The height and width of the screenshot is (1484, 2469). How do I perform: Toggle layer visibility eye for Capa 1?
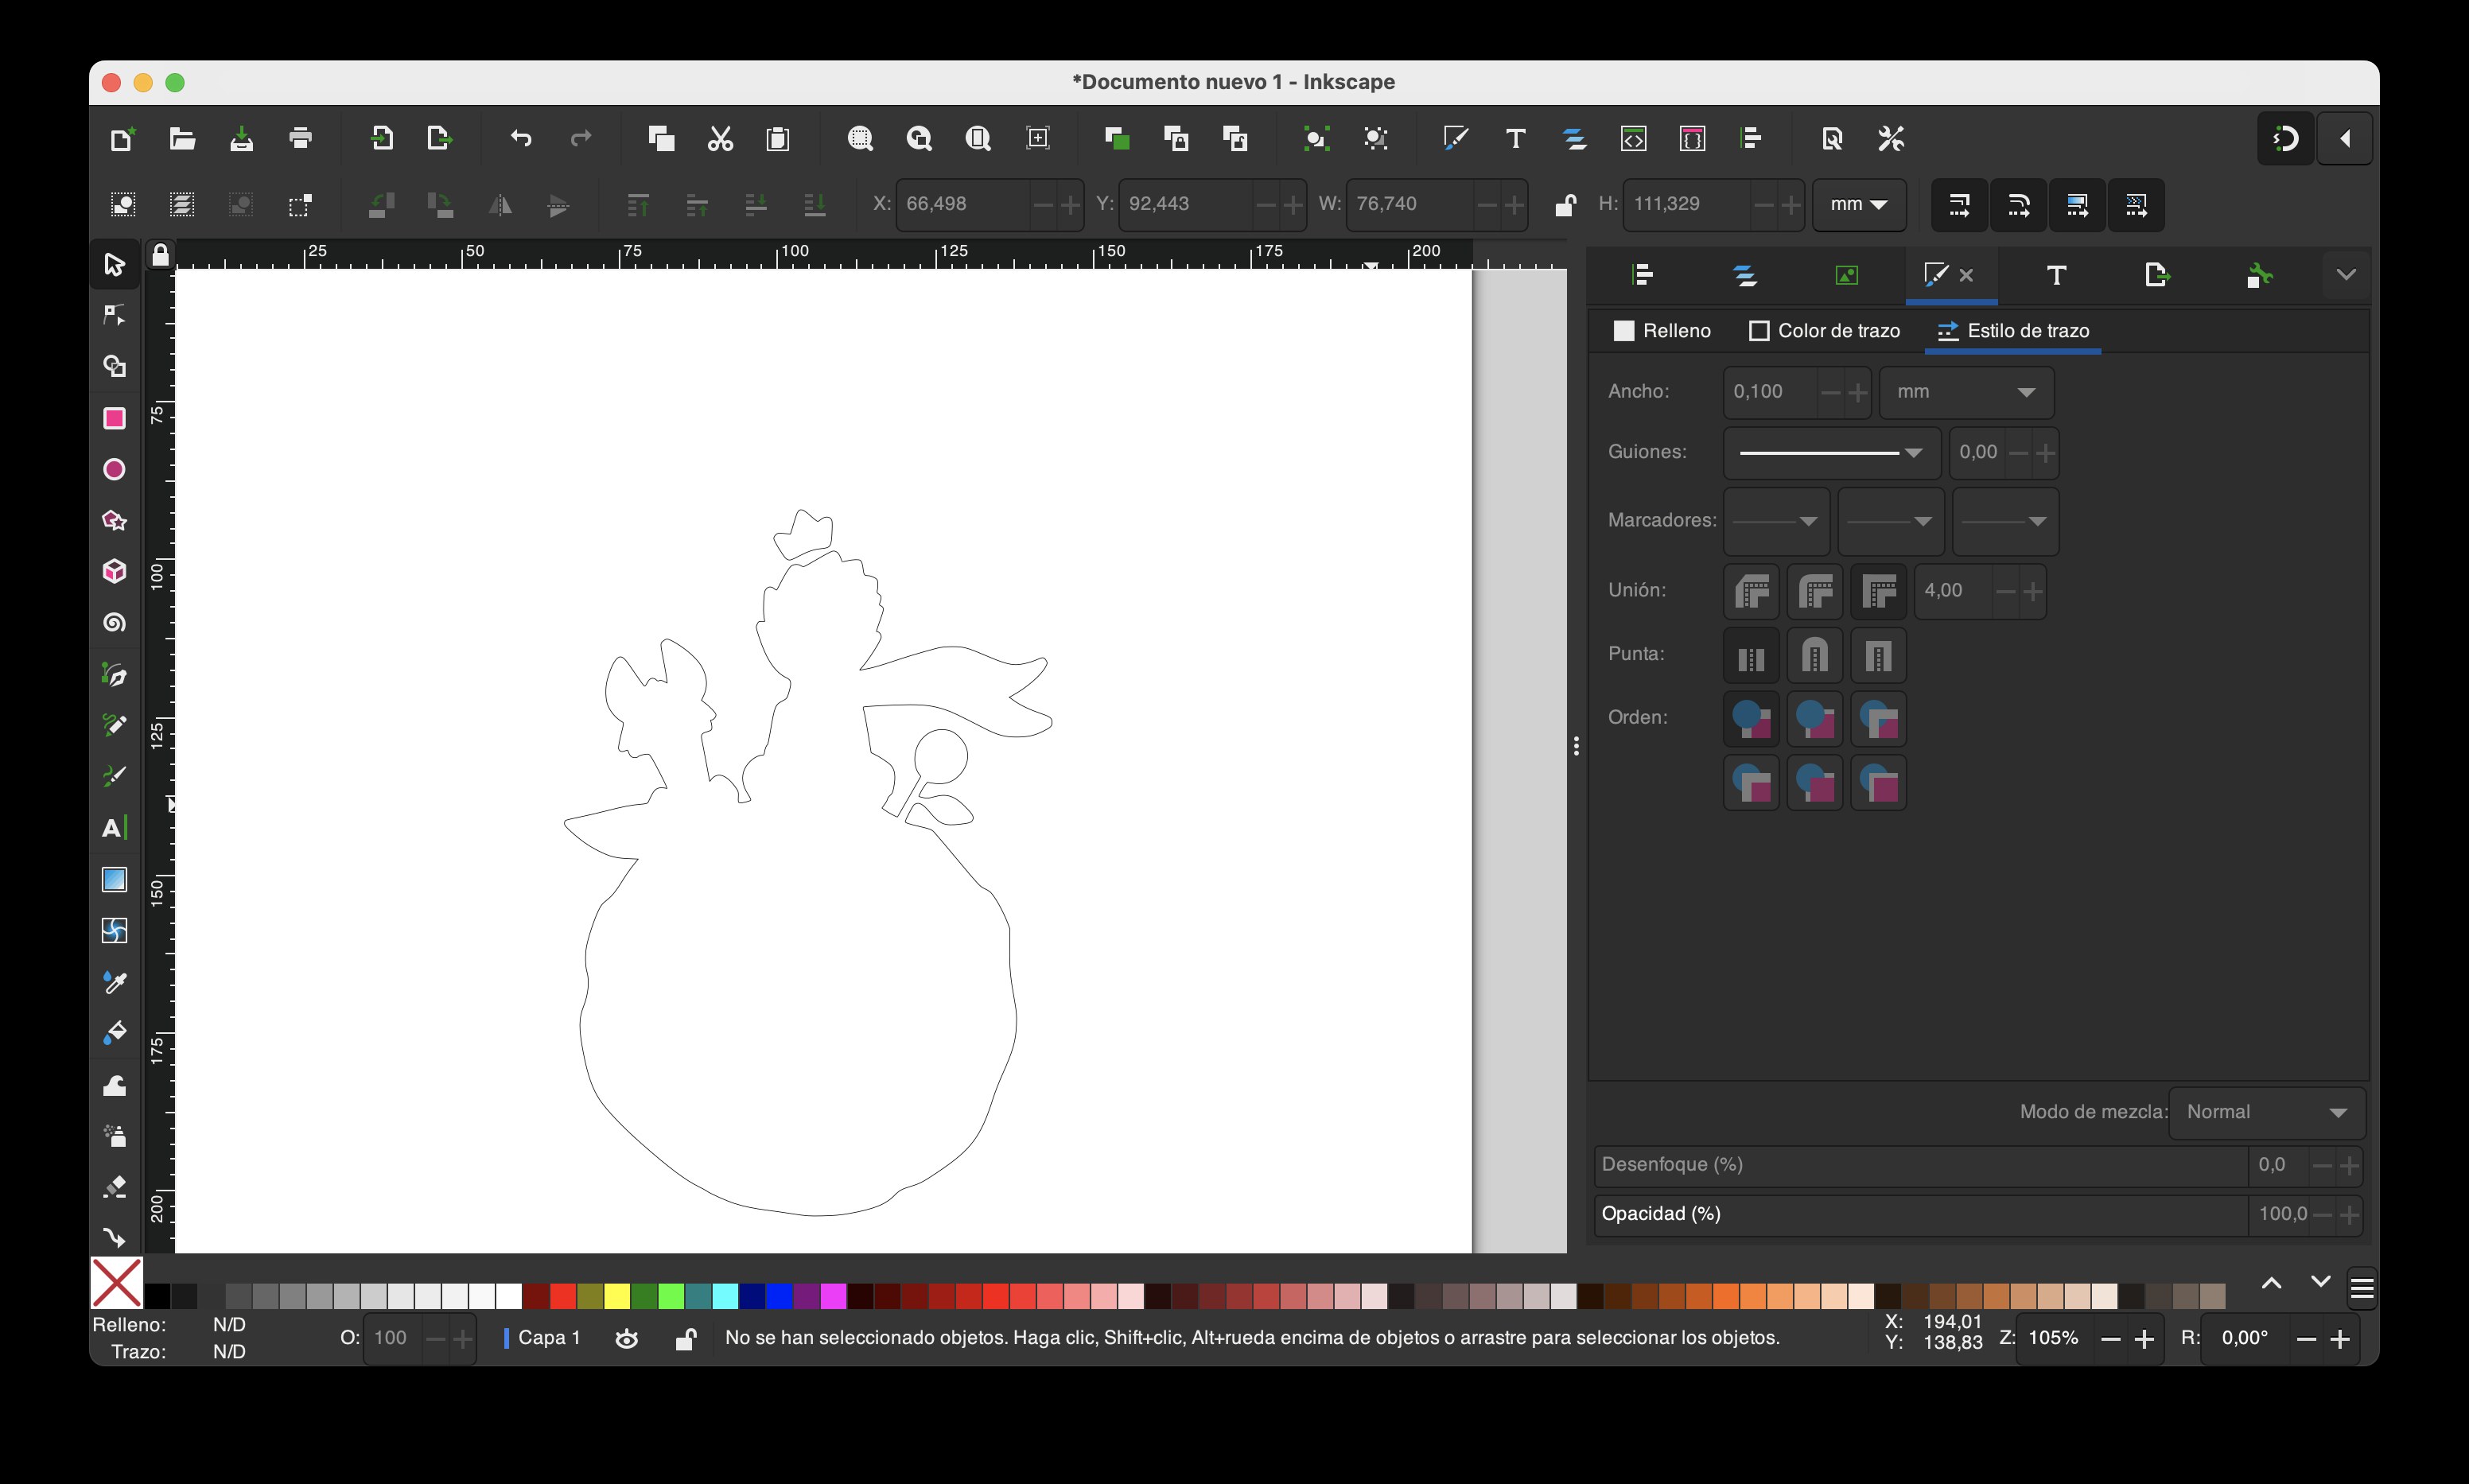click(627, 1338)
